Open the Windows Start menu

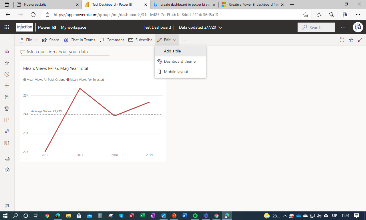pyautogui.click(x=5, y=216)
